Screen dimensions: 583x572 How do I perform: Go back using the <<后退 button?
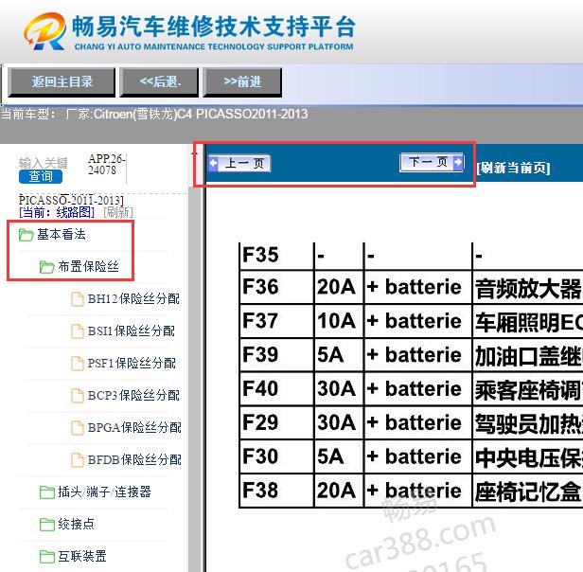click(x=159, y=81)
